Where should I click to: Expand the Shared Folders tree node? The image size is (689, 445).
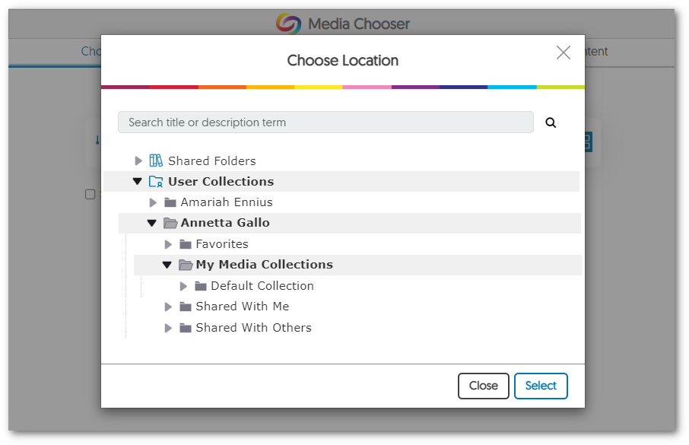138,161
